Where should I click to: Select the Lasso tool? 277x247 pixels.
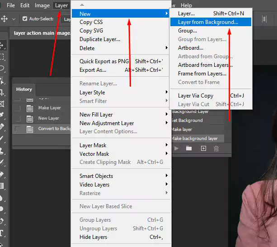pyautogui.click(x=2, y=68)
